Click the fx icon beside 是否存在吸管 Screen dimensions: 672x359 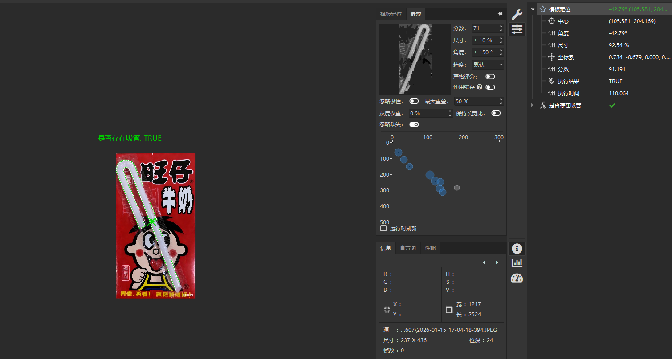pos(543,105)
